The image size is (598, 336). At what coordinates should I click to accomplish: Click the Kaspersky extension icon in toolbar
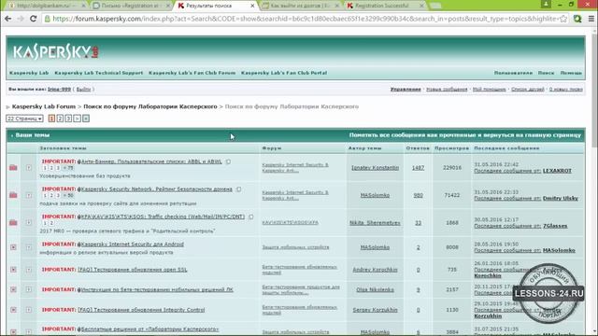pyautogui.click(x=577, y=19)
